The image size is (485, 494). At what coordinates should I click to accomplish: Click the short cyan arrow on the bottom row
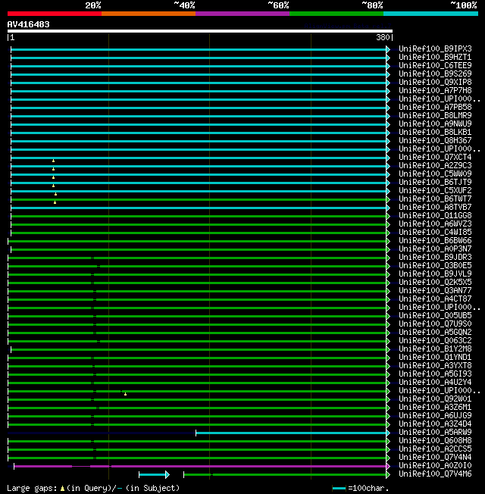[x=153, y=474]
